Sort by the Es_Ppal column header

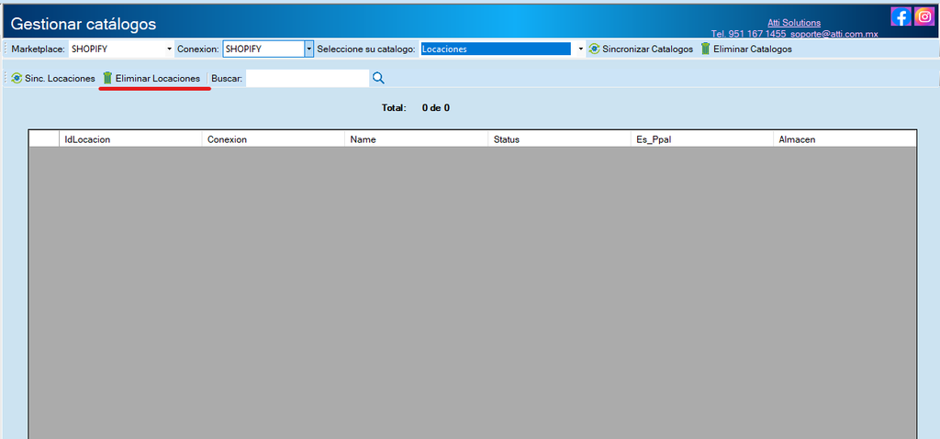[x=702, y=139]
